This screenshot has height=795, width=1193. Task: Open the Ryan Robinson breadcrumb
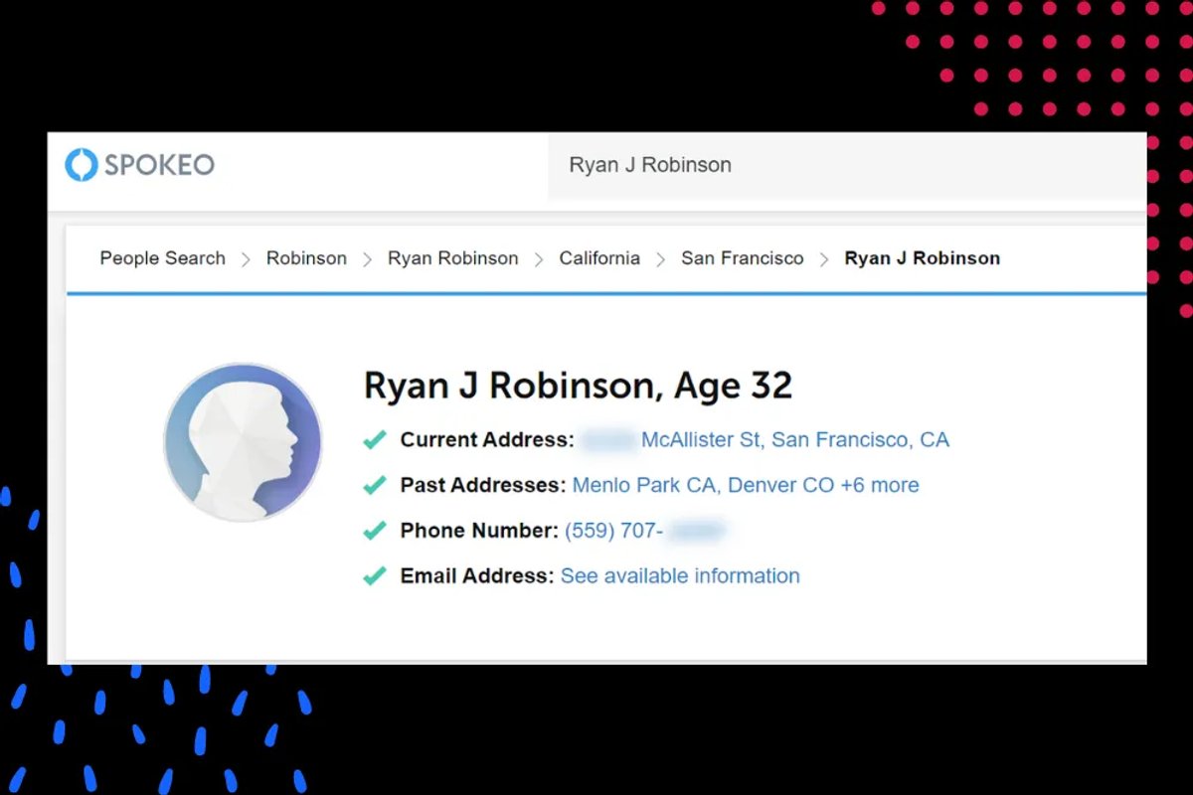[x=452, y=258]
